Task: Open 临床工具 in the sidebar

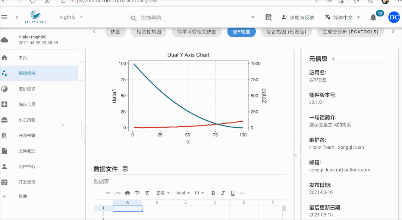Action: 39,104
